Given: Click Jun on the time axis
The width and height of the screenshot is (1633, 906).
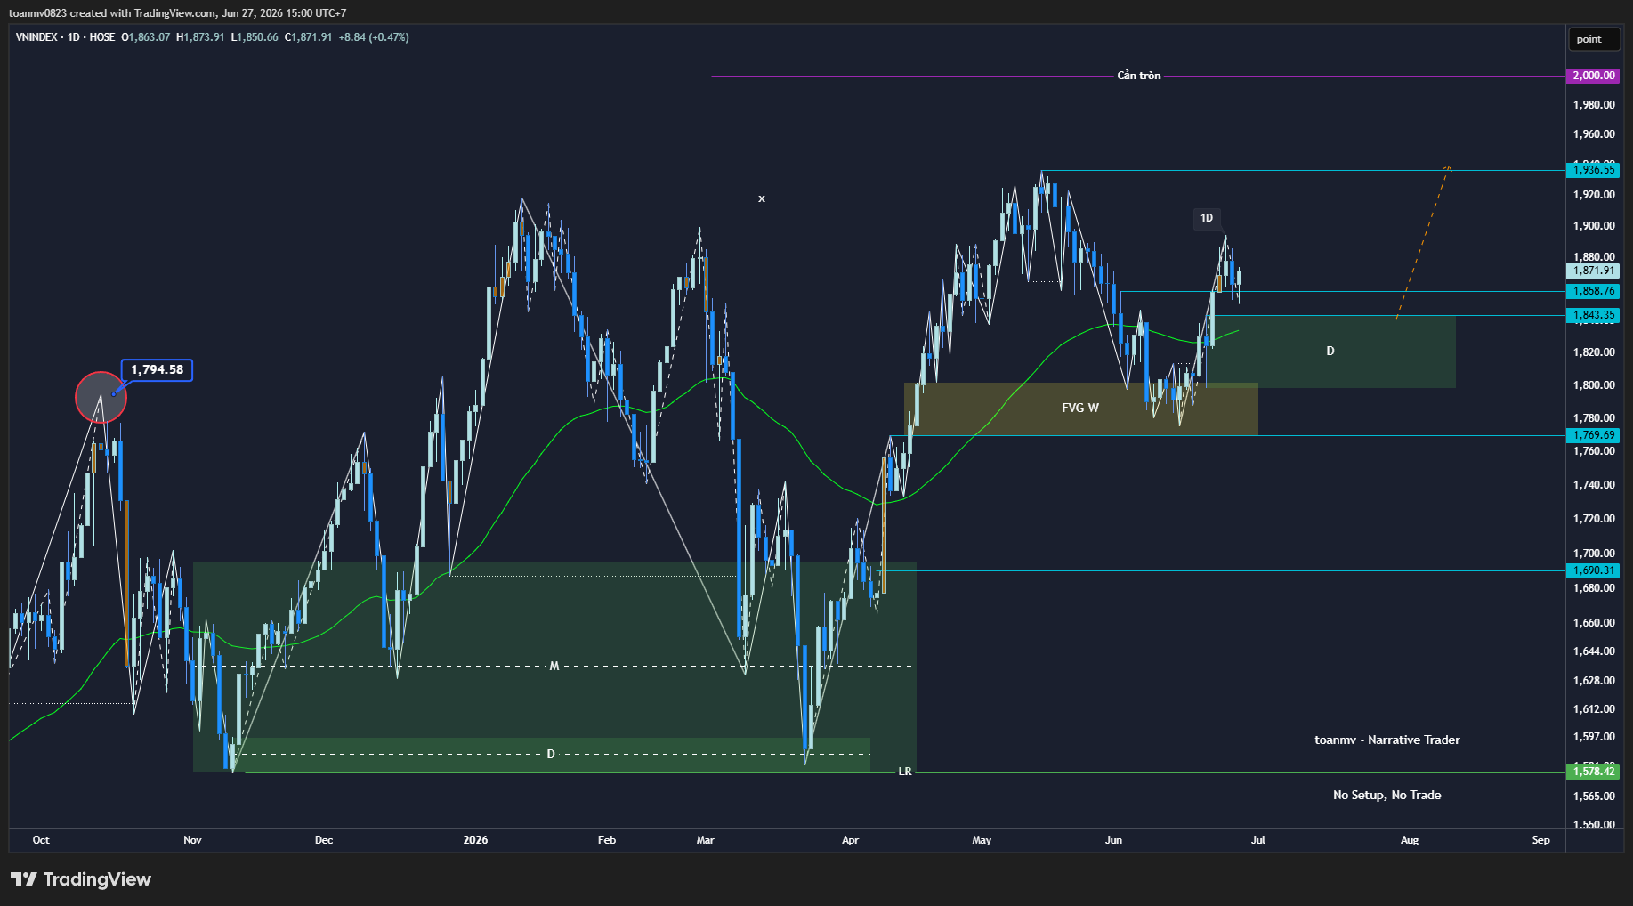Looking at the screenshot, I should click(x=1113, y=840).
